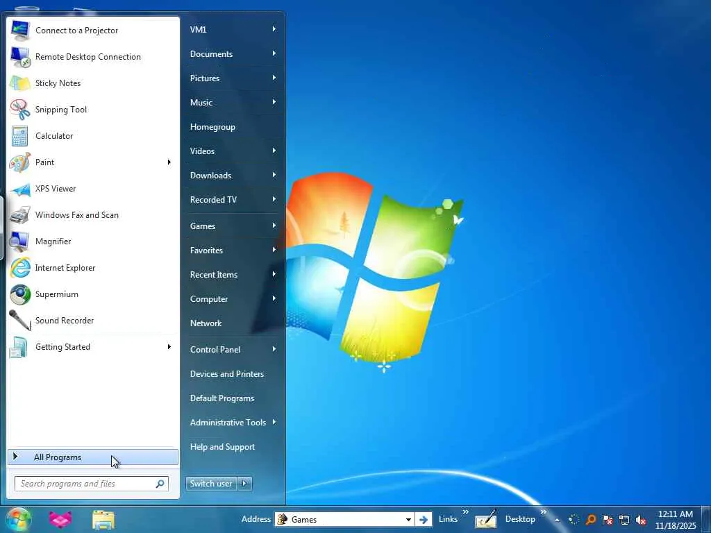
Task: Open the Music menu item
Action: [x=233, y=103]
